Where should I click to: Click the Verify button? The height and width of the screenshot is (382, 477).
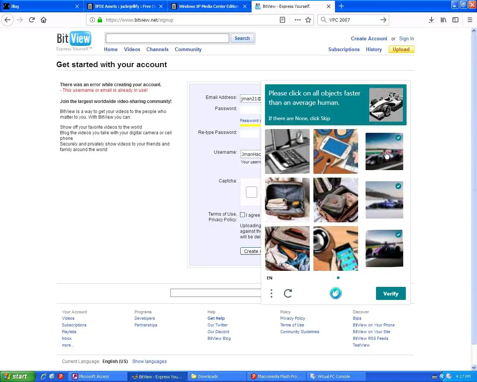391,294
